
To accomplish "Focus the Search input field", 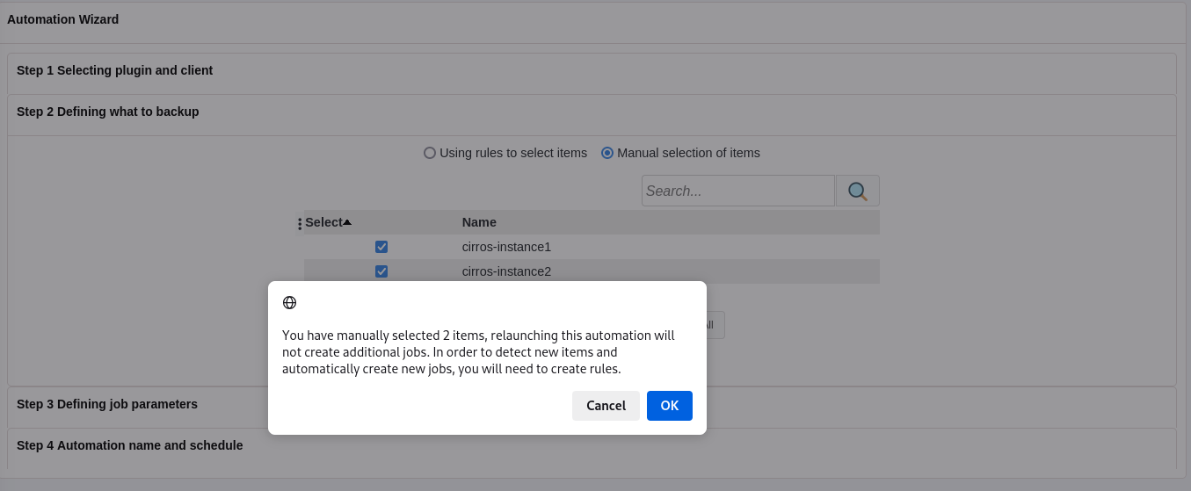I will coord(738,191).
